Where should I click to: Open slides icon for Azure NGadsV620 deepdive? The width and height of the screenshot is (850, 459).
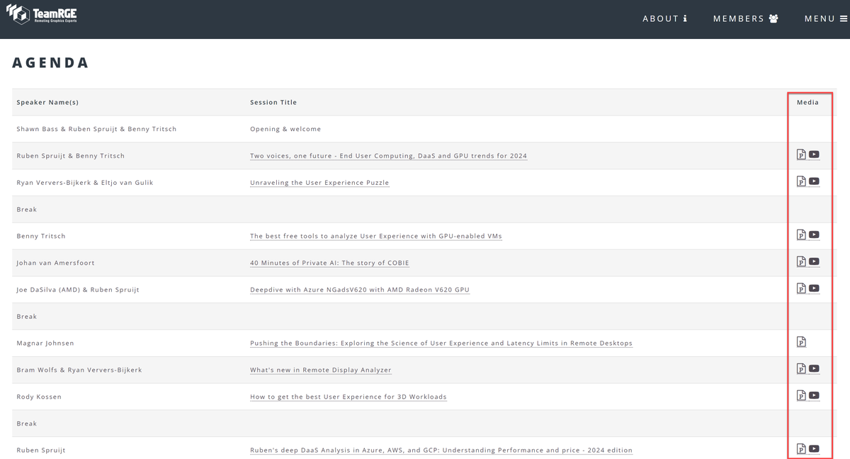(801, 288)
